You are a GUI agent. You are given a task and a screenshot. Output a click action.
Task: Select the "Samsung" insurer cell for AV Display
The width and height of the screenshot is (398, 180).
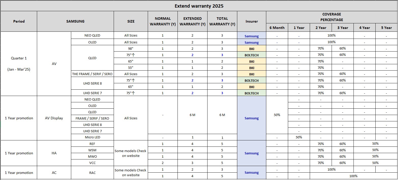252,118
